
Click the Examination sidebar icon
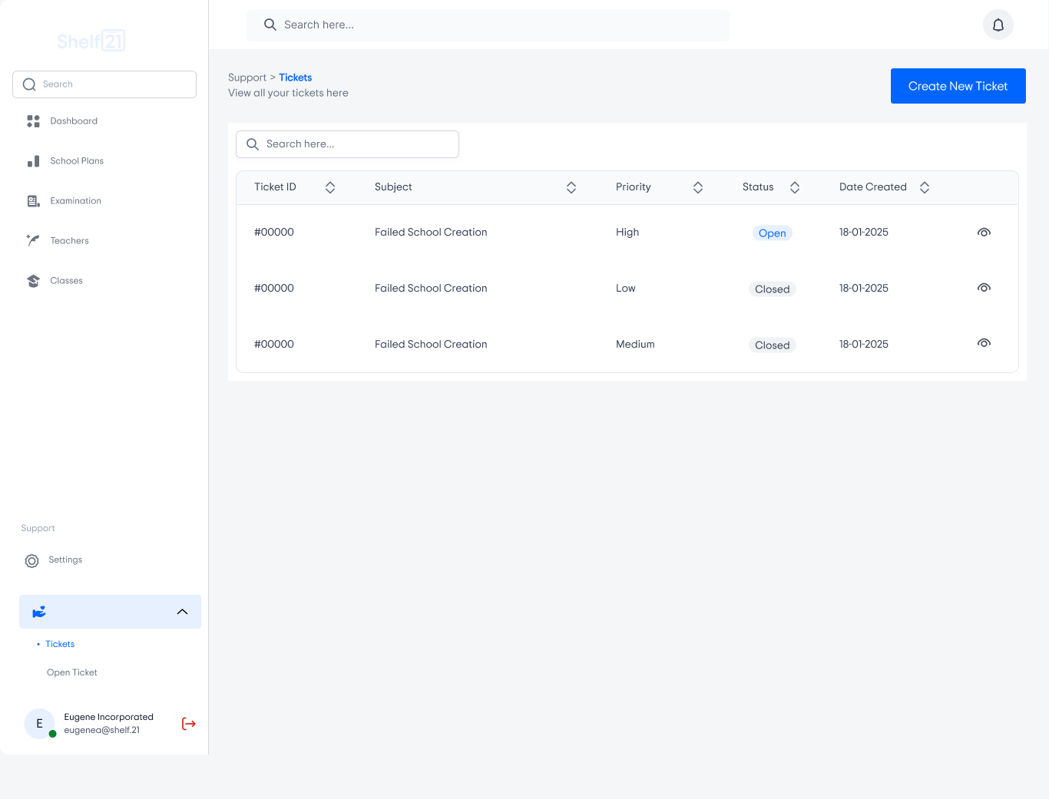(x=33, y=201)
